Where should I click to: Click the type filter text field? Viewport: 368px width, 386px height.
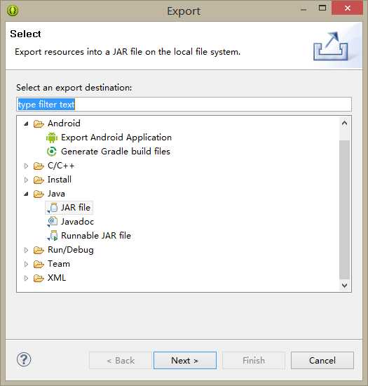(184, 105)
